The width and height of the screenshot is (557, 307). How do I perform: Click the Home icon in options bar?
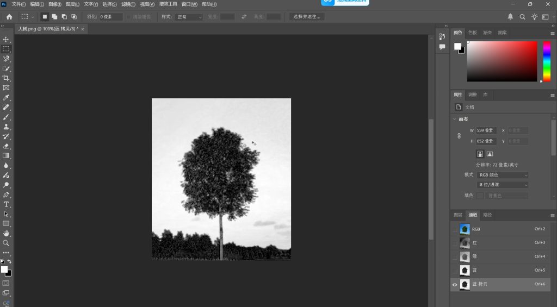pos(9,17)
